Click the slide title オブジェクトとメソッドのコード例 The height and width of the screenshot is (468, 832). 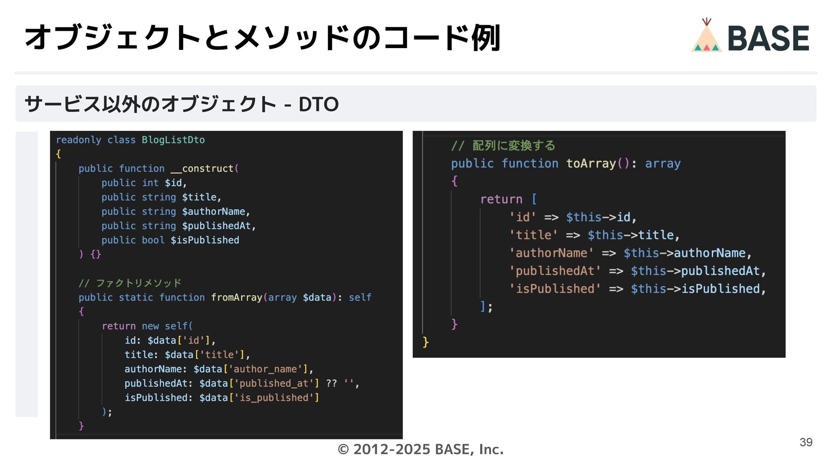pyautogui.click(x=263, y=37)
